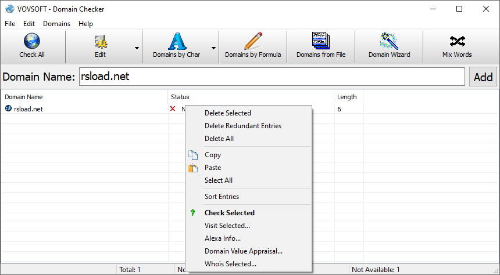
Task: Click the Domains by Char letter icon
Action: click(x=177, y=41)
